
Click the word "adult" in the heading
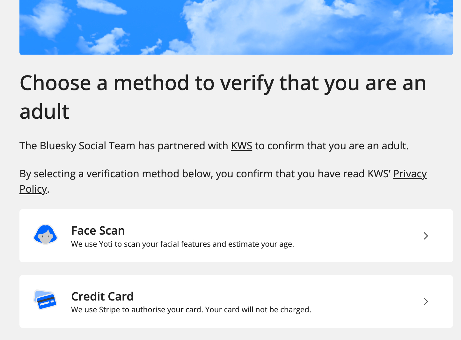click(45, 112)
